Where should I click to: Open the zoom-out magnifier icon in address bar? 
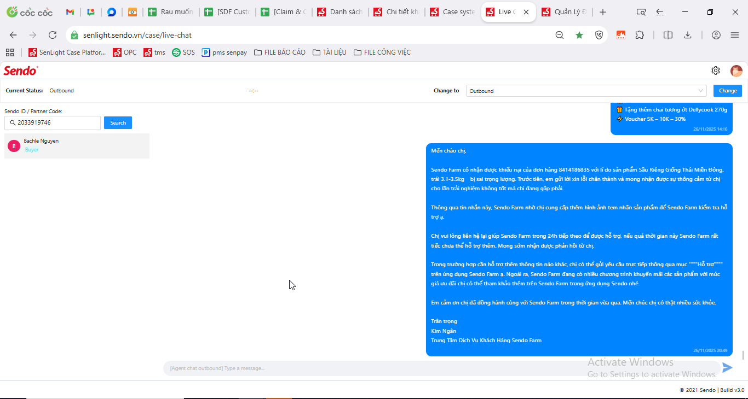coord(560,35)
